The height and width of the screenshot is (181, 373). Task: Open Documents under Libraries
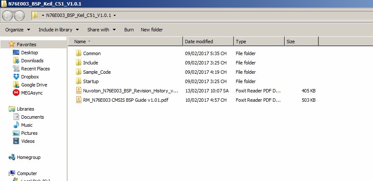tap(32, 117)
